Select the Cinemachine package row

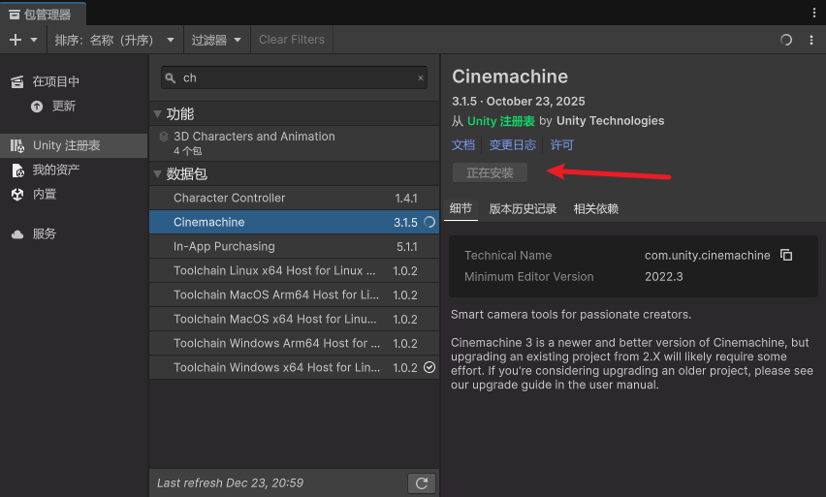point(294,222)
